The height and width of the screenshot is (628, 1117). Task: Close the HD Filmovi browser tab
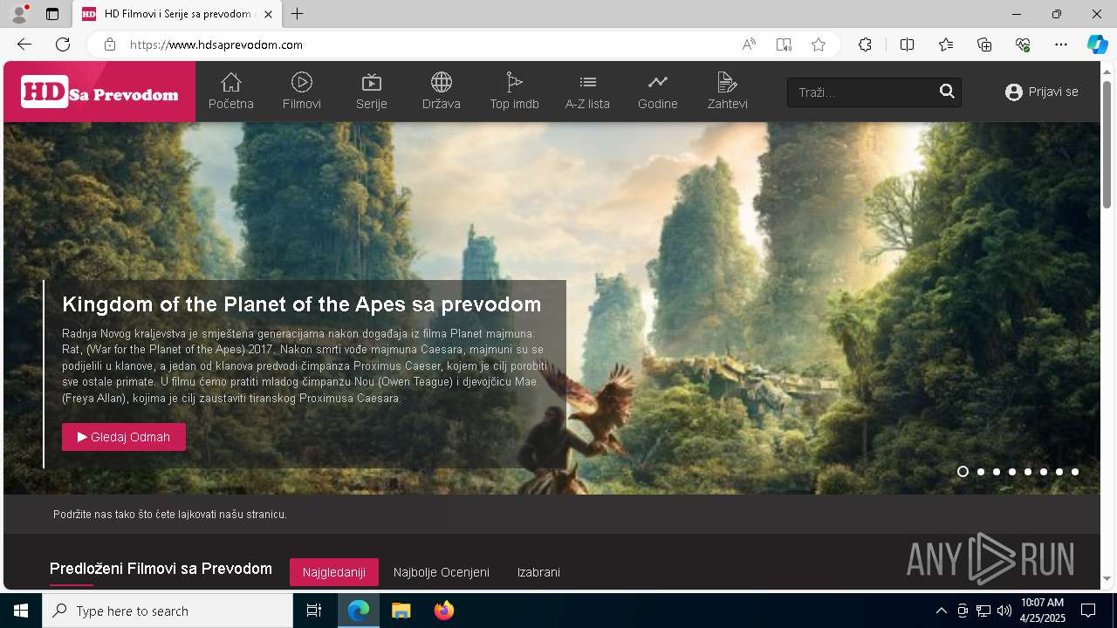pyautogui.click(x=268, y=14)
